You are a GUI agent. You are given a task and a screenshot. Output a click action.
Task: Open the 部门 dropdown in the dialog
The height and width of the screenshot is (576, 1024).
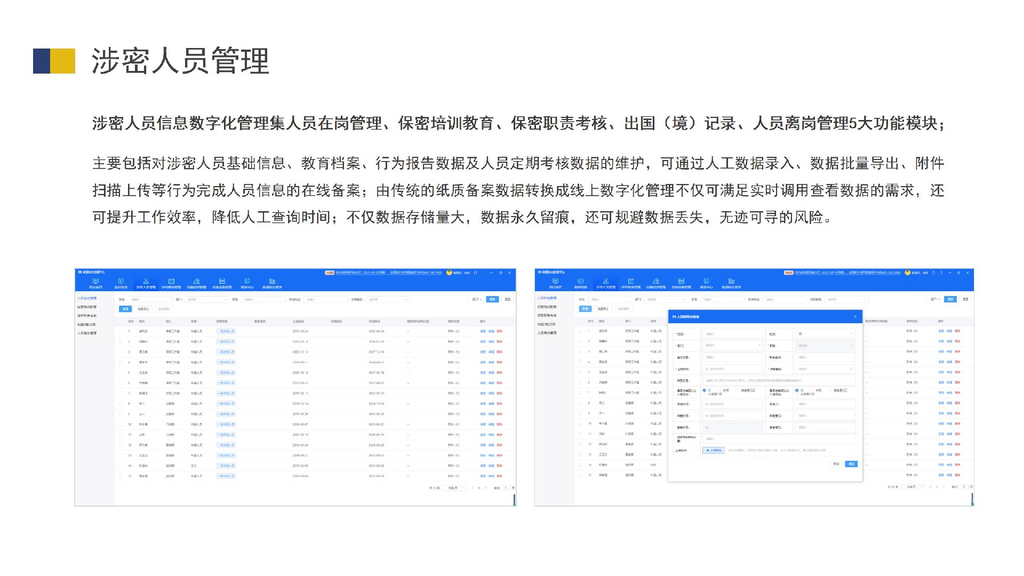(733, 346)
